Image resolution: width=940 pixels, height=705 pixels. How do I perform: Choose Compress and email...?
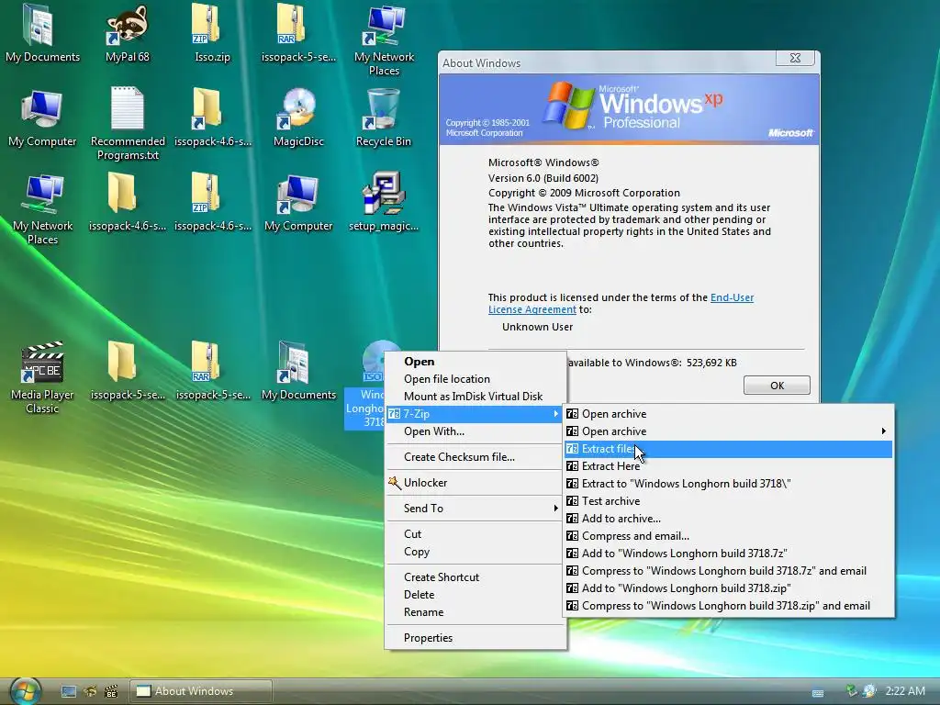728,536
